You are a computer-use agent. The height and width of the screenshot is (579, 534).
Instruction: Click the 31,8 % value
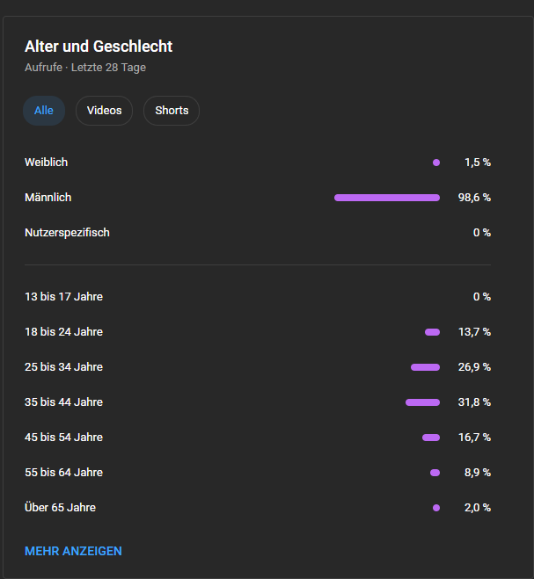pos(474,402)
